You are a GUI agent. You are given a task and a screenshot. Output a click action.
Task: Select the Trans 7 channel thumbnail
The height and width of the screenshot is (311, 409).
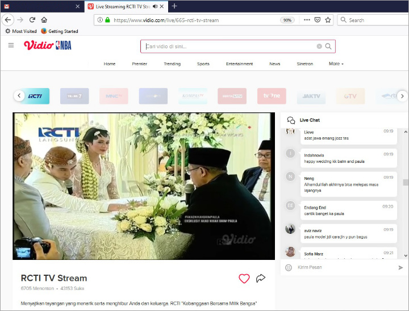[74, 96]
